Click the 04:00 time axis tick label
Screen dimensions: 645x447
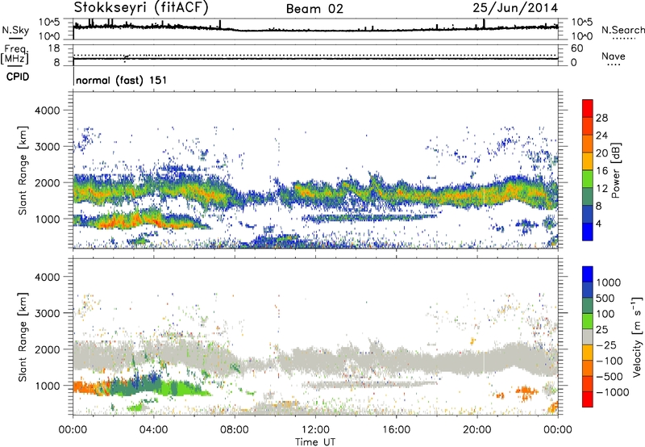point(154,430)
